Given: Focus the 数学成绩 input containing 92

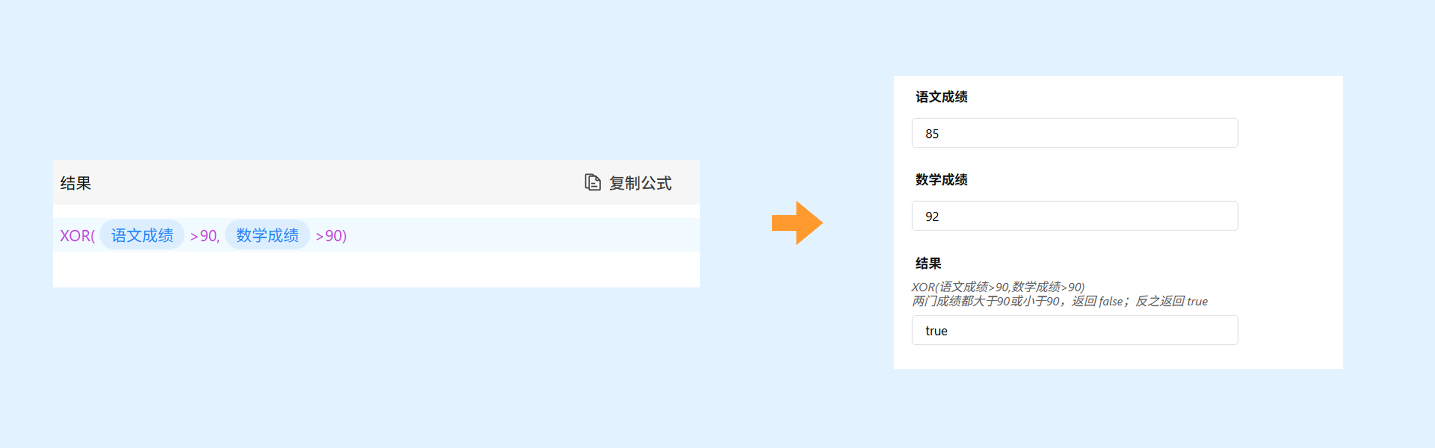Looking at the screenshot, I should pyautogui.click(x=1074, y=217).
